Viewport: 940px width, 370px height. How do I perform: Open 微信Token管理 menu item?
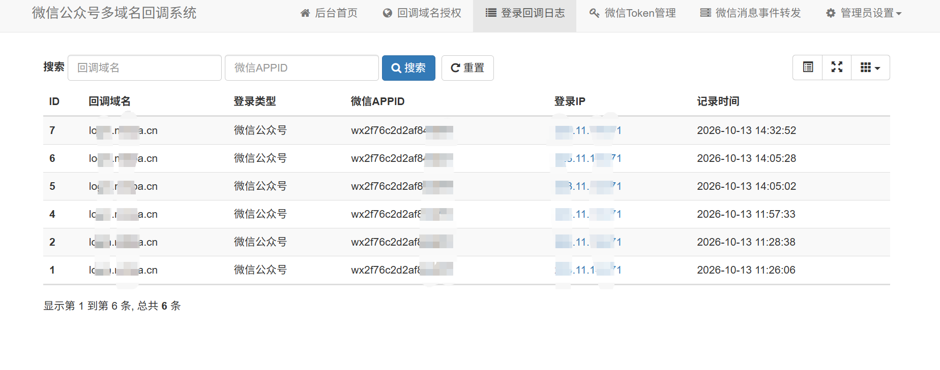click(632, 13)
